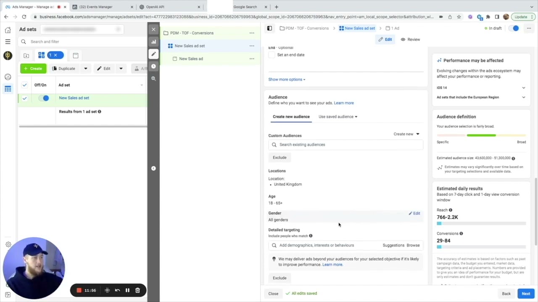This screenshot has height=302, width=538.
Task: Click the Search existing audiences field
Action: click(x=345, y=144)
